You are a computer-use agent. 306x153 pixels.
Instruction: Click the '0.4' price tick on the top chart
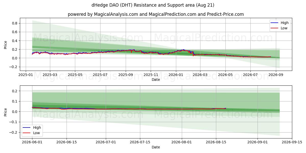tap(15, 41)
